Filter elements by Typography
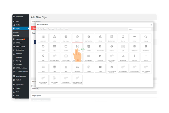Viewport: 169px width, 113px height. tap(51, 29)
